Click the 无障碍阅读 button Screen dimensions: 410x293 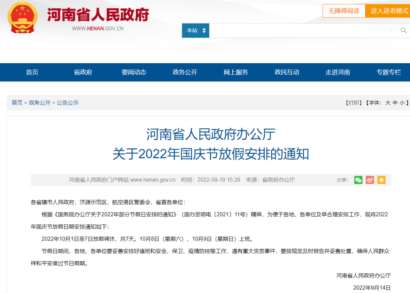(344, 11)
